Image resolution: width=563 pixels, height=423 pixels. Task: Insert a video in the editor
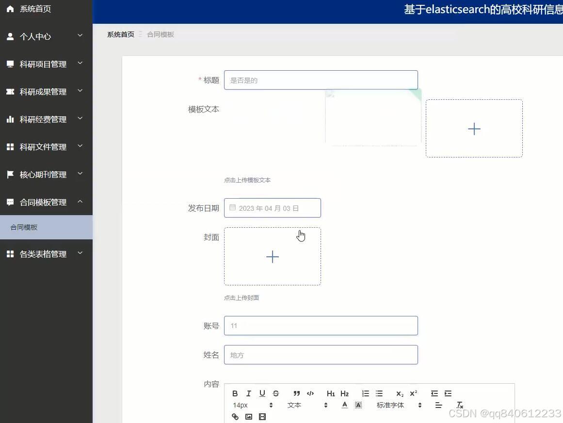pyautogui.click(x=262, y=417)
